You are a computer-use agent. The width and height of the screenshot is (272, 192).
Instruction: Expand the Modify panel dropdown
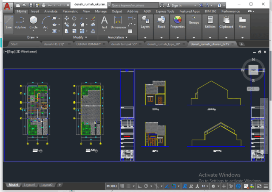[80, 37]
